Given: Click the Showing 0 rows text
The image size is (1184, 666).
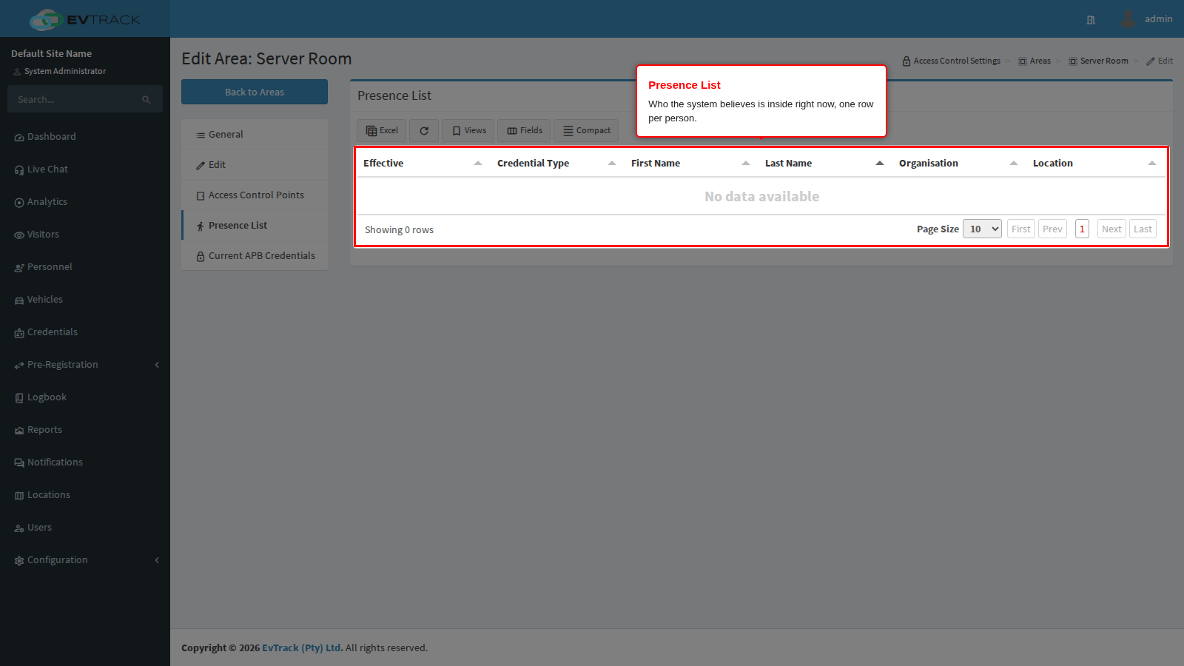Looking at the screenshot, I should point(399,229).
